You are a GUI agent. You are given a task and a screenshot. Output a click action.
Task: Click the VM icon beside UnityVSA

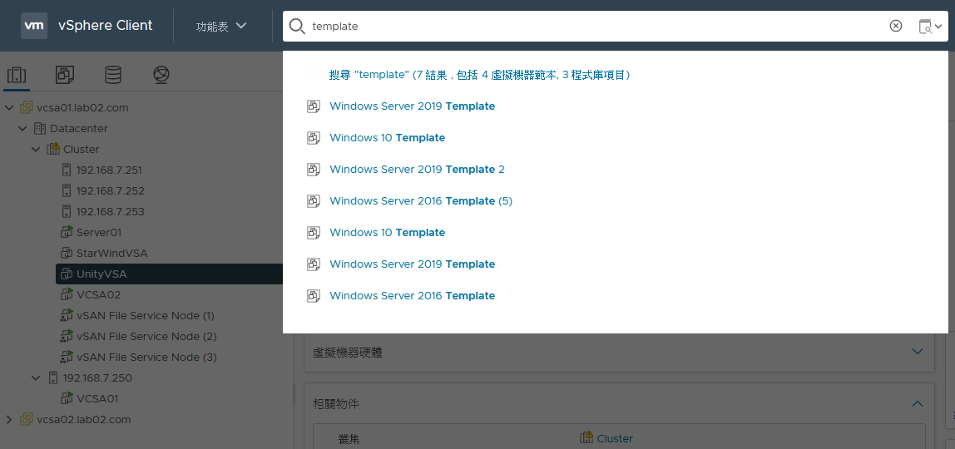tap(67, 274)
